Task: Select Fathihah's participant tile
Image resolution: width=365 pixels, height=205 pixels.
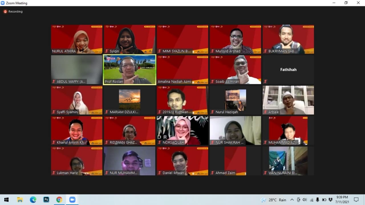Action: pyautogui.click(x=288, y=70)
